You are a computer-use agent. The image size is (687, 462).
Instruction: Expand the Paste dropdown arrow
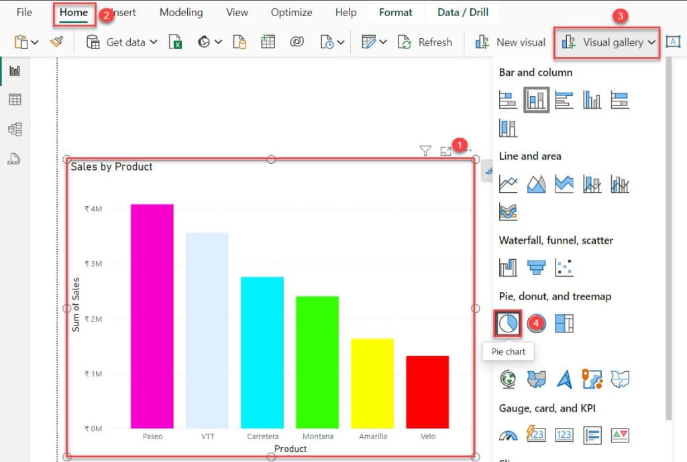35,42
